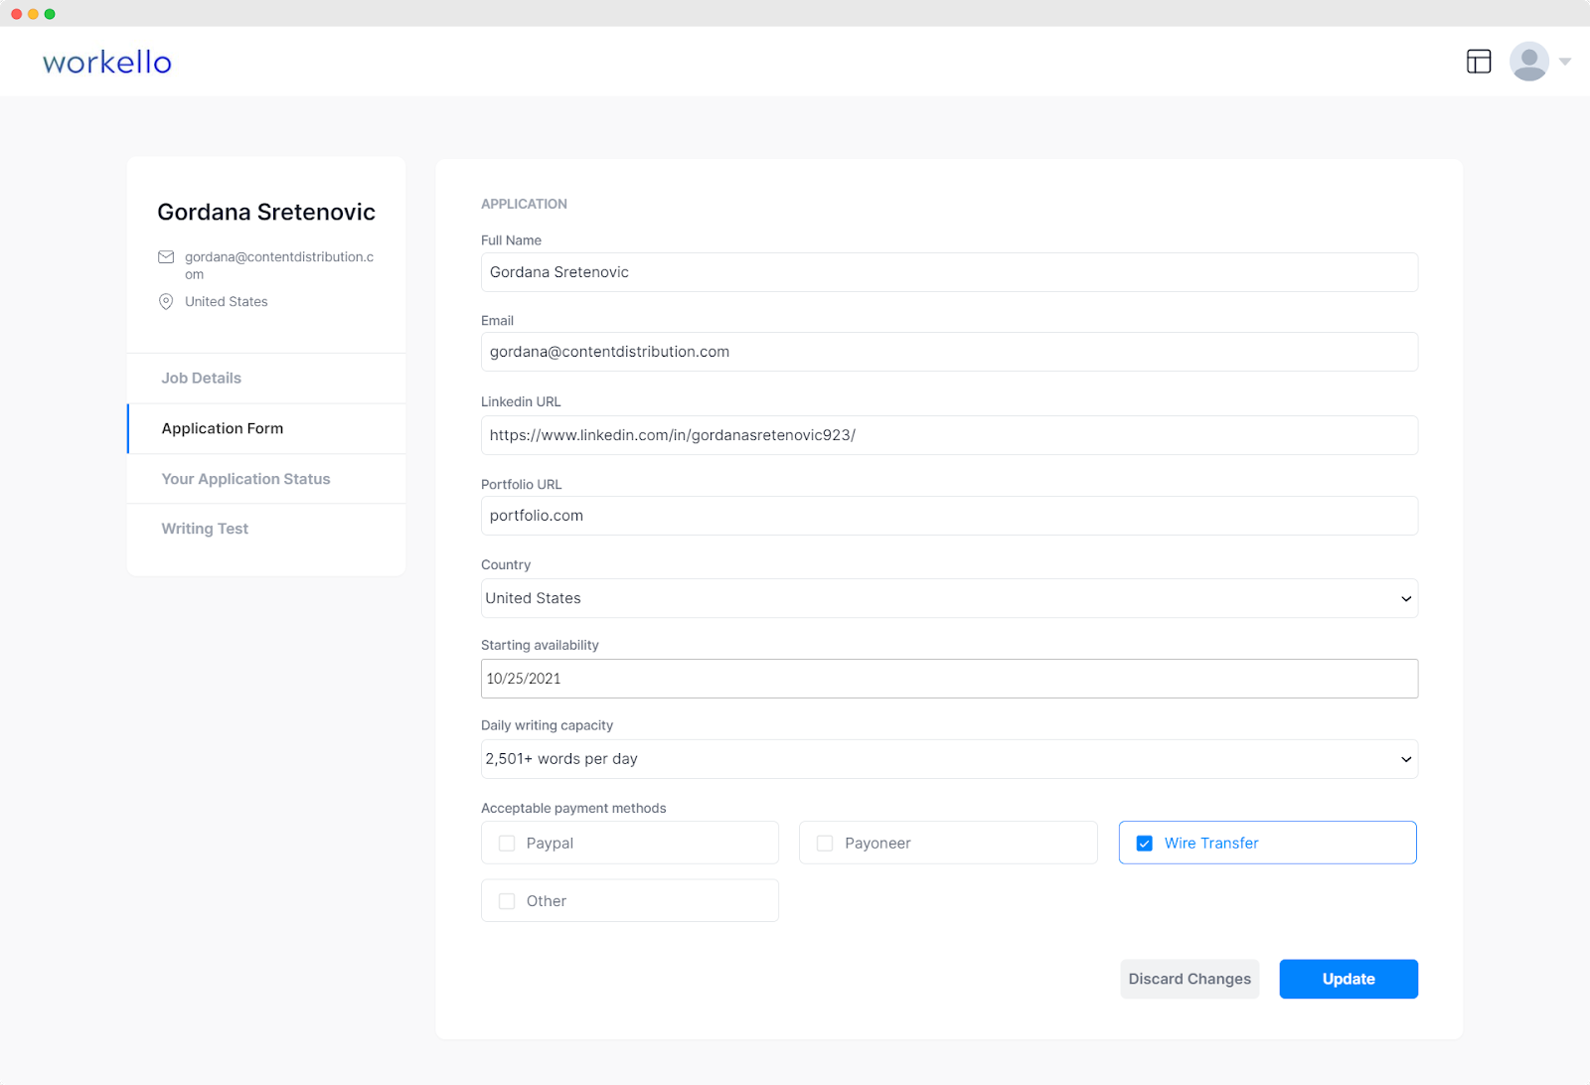Open the Country dropdown
This screenshot has width=1590, height=1085.
click(949, 598)
